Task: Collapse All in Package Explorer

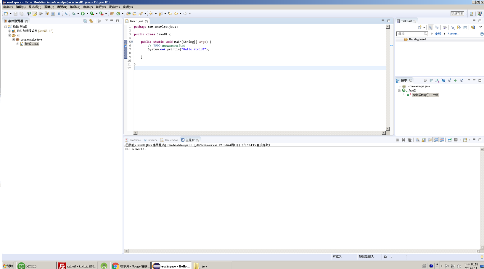Action: pos(85,21)
